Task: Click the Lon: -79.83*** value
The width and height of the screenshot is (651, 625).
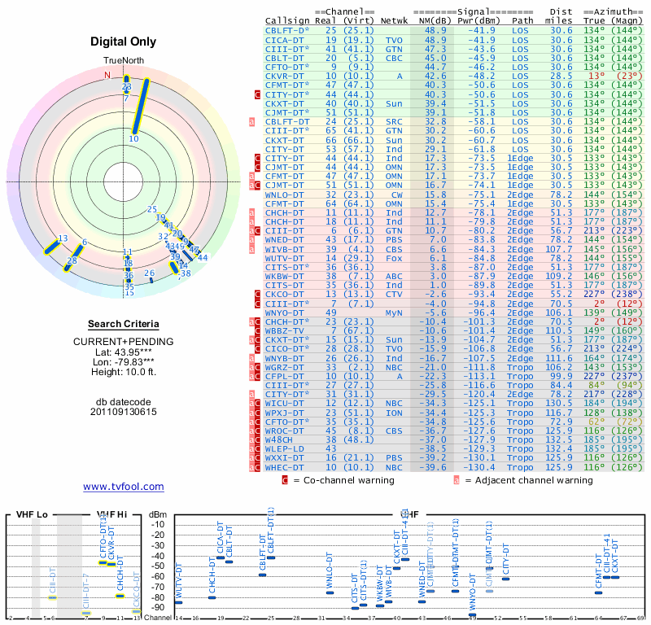Action: tap(124, 362)
